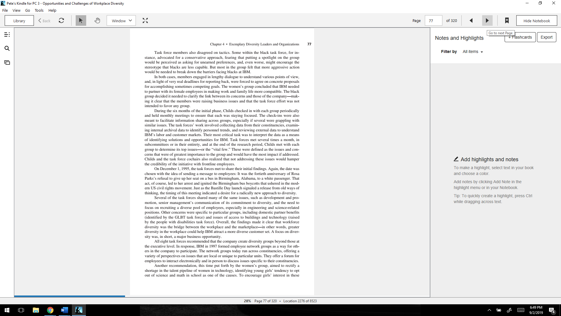Go to the Library

pyautogui.click(x=19, y=21)
